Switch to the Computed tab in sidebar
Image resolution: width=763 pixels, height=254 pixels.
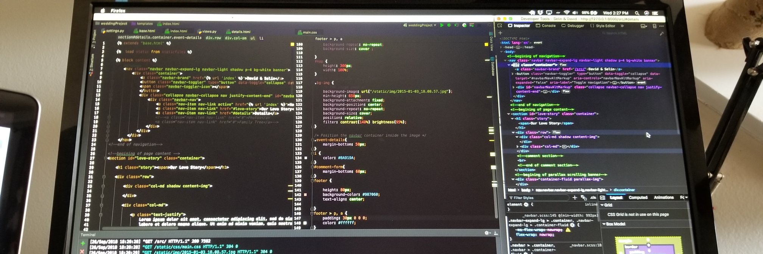click(638, 198)
